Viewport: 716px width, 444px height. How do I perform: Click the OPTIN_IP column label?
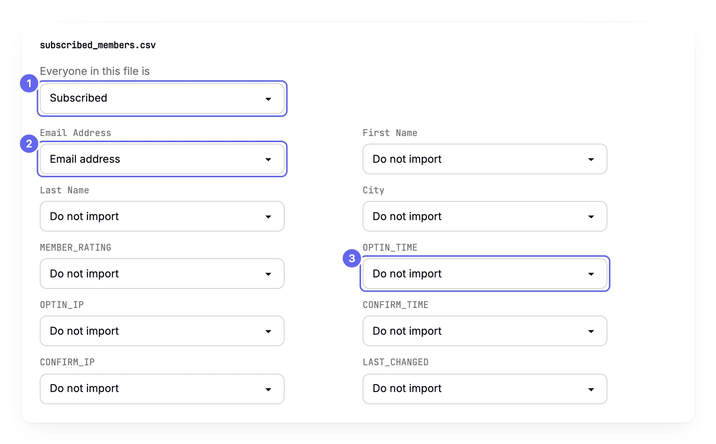(62, 305)
